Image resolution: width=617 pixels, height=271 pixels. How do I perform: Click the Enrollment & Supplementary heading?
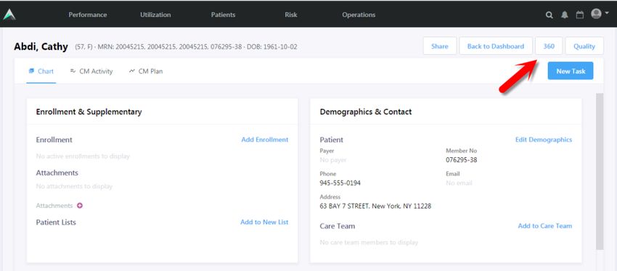click(89, 112)
